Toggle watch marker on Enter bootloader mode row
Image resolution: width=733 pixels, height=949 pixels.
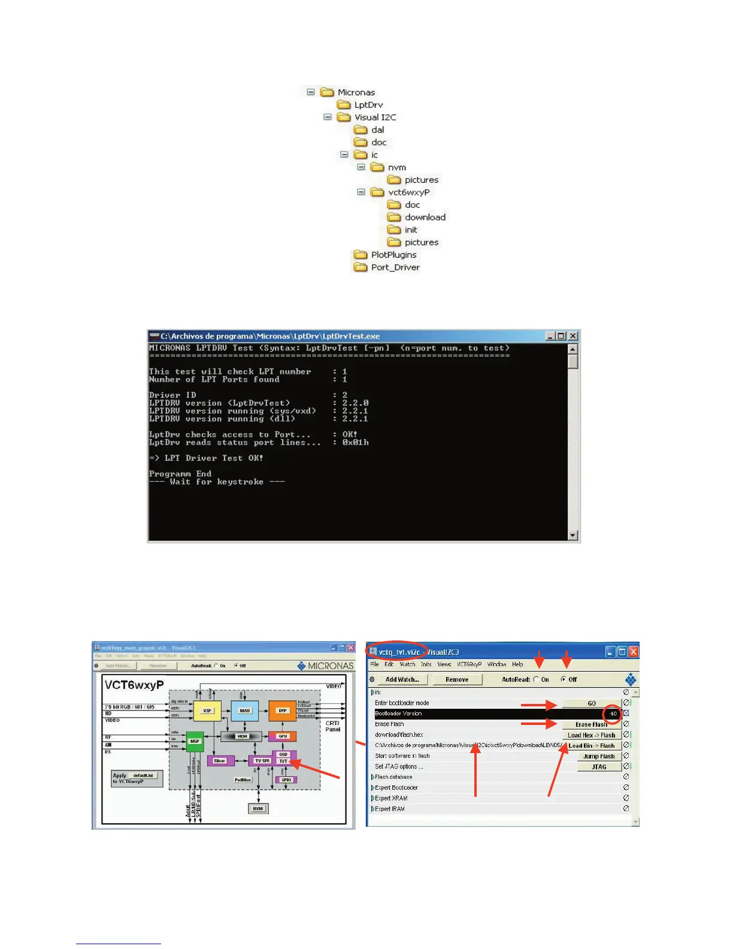(626, 703)
